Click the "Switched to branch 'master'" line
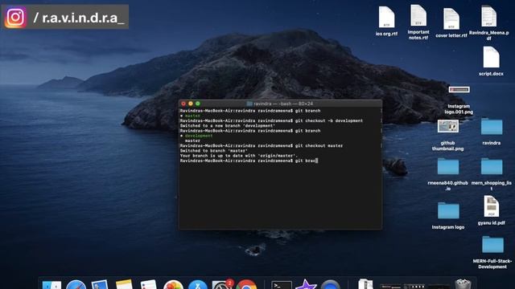 pyautogui.click(x=214, y=151)
